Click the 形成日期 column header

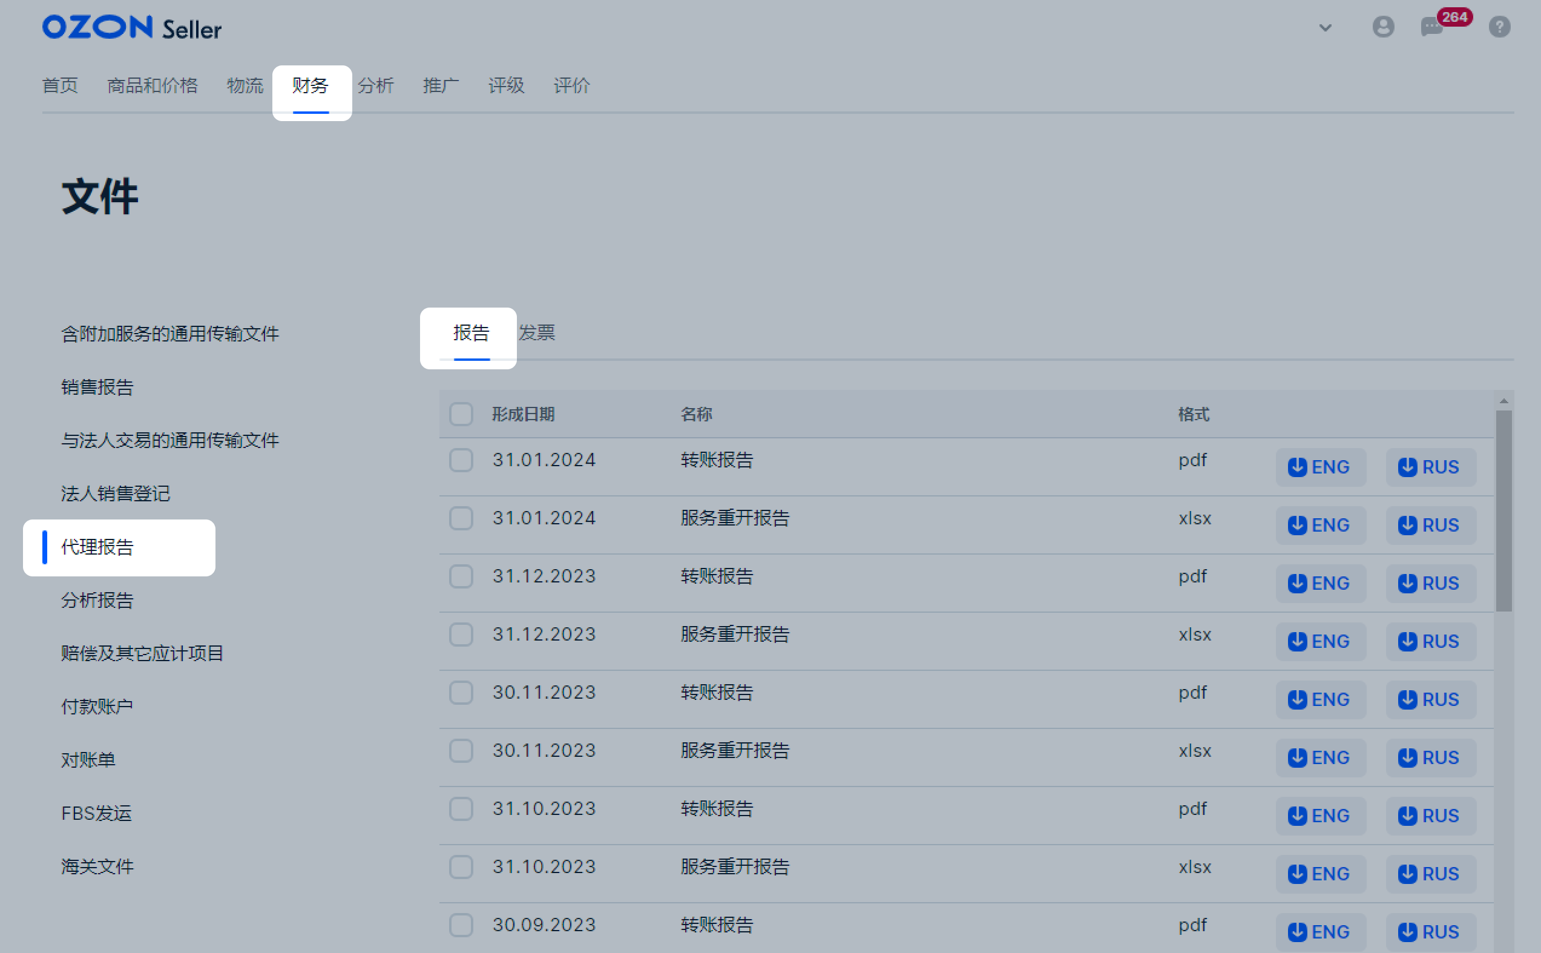(523, 414)
